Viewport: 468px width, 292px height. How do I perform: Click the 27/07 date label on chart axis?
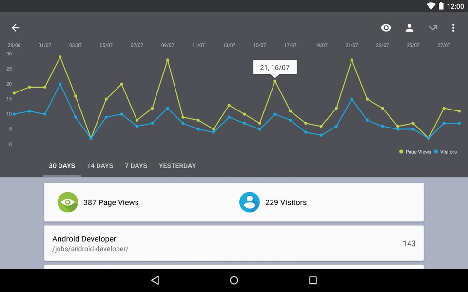[444, 45]
